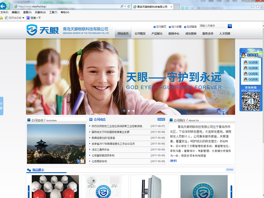Open news 公司喜获第四项专利
This screenshot has height=198, width=264.
103,155
